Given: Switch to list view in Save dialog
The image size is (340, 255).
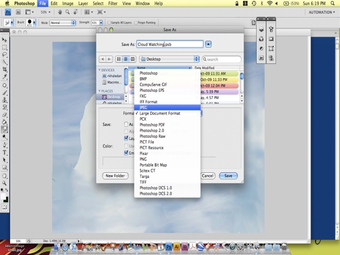Looking at the screenshot, I should [x=126, y=59].
